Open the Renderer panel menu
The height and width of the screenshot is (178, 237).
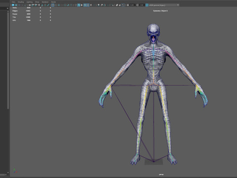tap(45, 2)
